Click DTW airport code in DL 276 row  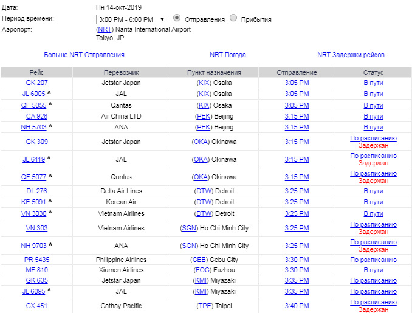tap(204, 191)
